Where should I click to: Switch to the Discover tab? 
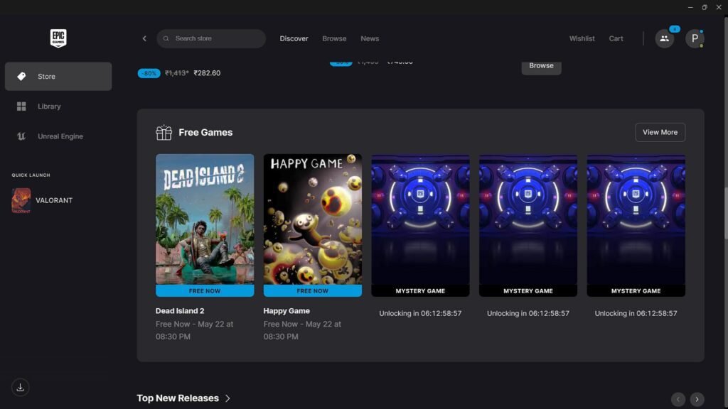(294, 38)
